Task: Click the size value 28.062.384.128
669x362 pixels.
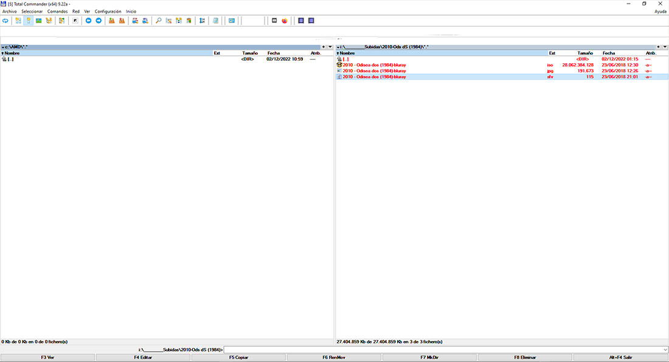Action: click(578, 65)
